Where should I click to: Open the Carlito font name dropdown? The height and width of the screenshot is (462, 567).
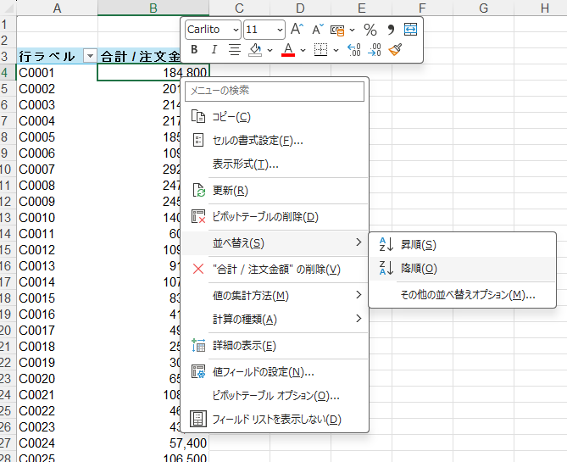coord(236,30)
